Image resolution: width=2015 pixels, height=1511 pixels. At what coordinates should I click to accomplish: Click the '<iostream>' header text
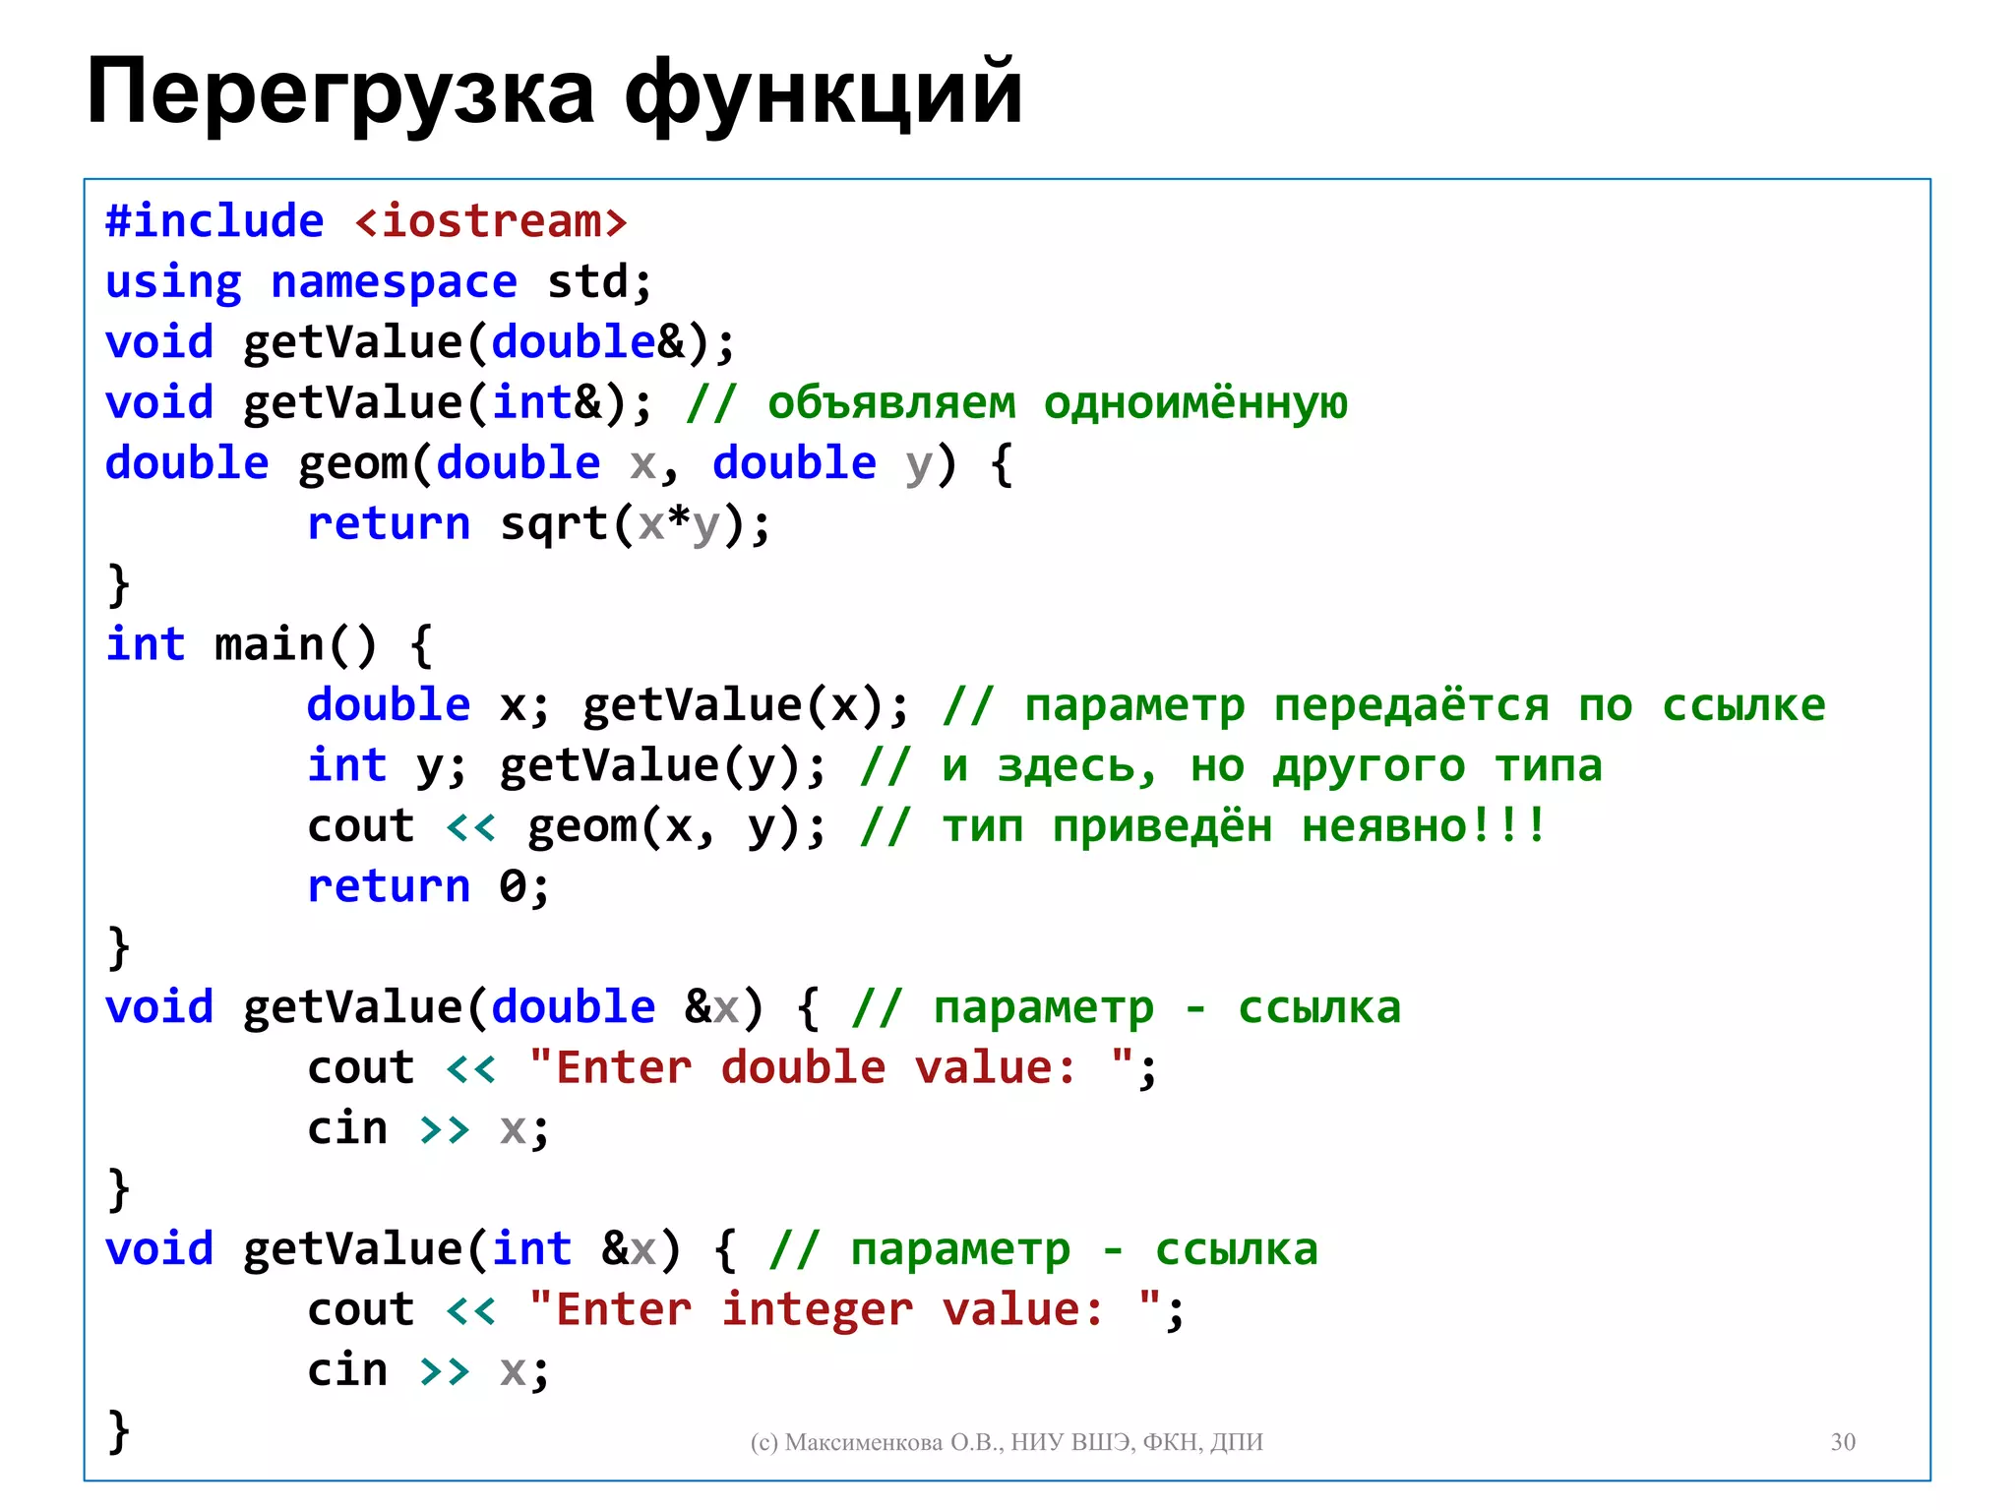coord(490,221)
